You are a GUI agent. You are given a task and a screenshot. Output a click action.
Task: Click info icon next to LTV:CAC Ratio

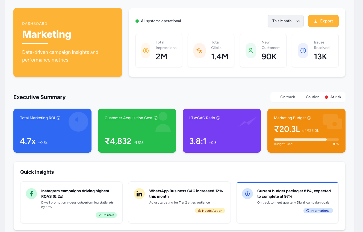pos(218,118)
